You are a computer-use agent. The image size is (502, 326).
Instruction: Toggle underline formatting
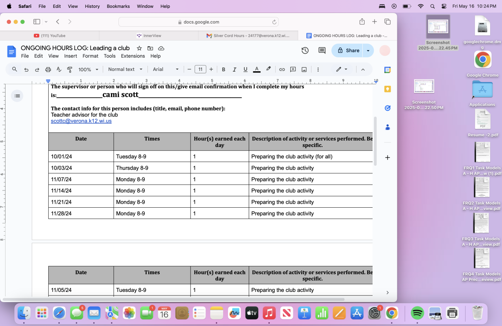246,69
